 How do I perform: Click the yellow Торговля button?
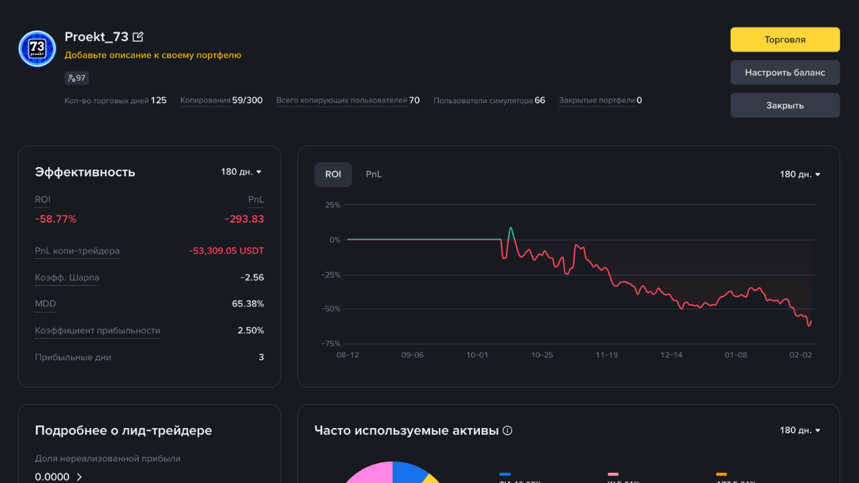tap(785, 40)
